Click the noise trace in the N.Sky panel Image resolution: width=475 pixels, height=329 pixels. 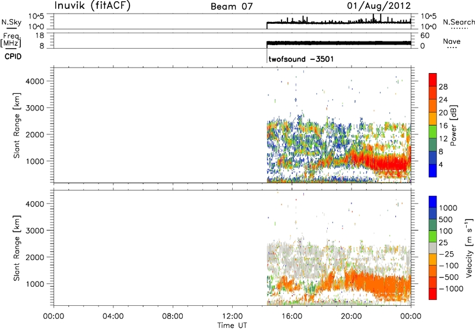tap(338, 22)
